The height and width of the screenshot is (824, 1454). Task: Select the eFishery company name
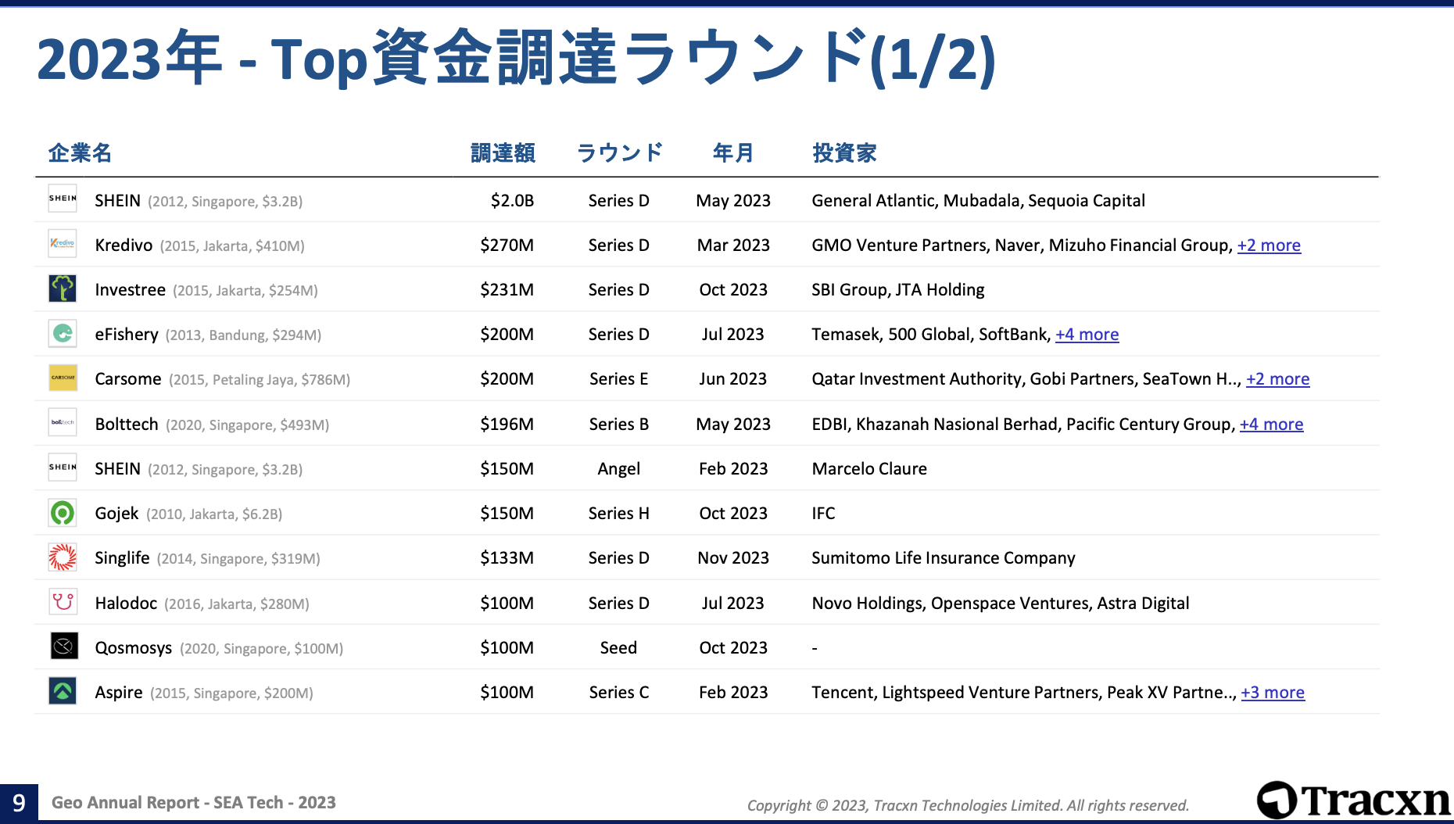[127, 335]
